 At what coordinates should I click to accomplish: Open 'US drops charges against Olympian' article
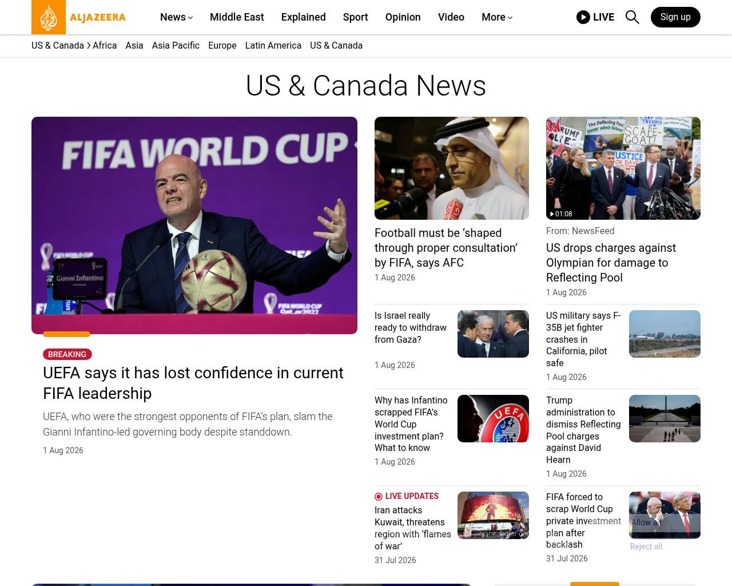(x=611, y=263)
